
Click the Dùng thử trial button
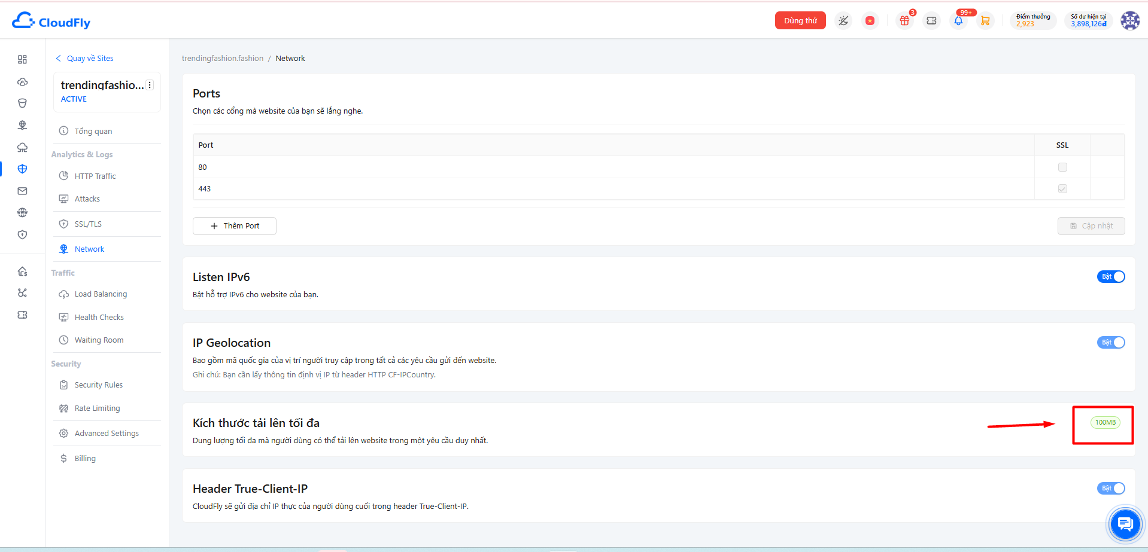click(x=800, y=20)
